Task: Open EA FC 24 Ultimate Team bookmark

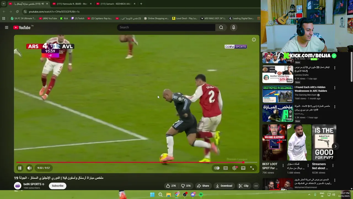Action: coord(23,19)
